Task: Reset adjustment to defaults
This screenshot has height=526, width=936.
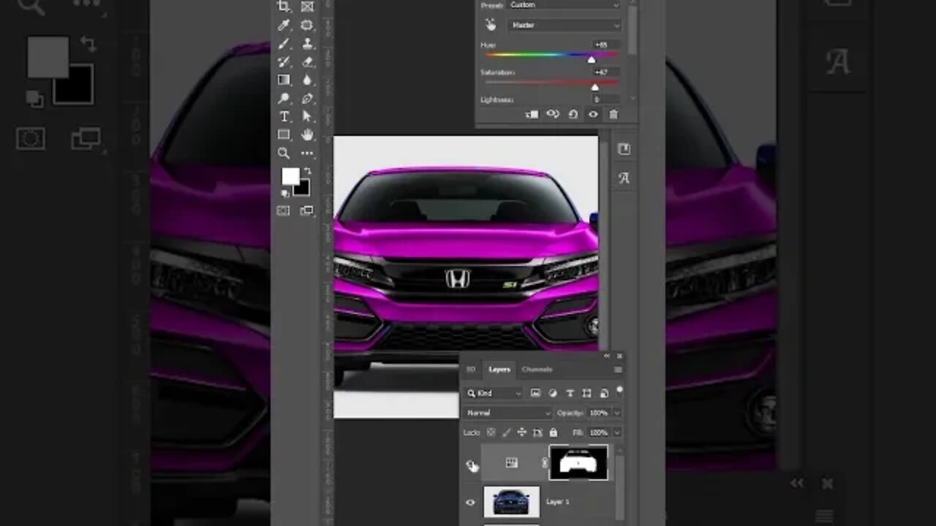Action: click(x=573, y=115)
